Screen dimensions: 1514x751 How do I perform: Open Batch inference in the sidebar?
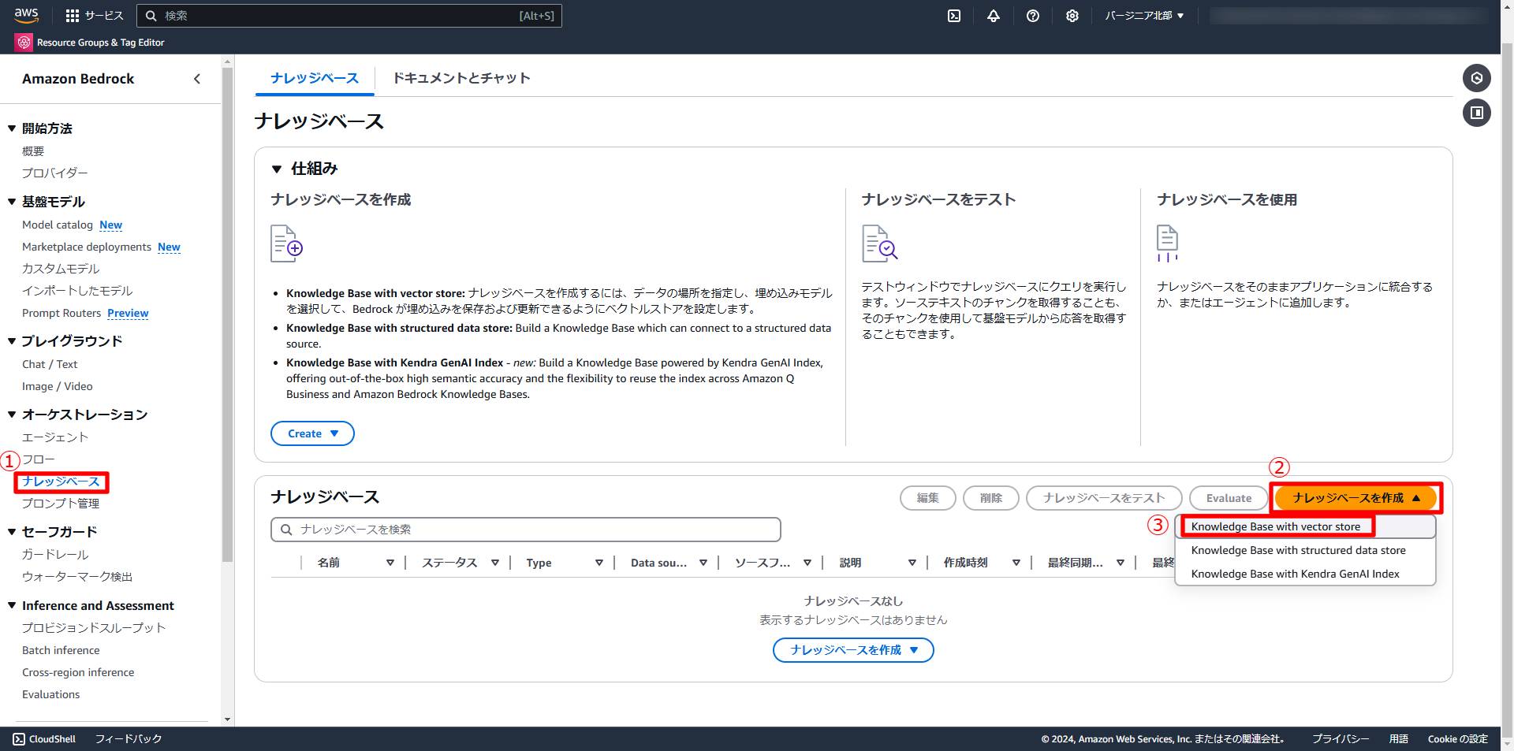(x=61, y=651)
